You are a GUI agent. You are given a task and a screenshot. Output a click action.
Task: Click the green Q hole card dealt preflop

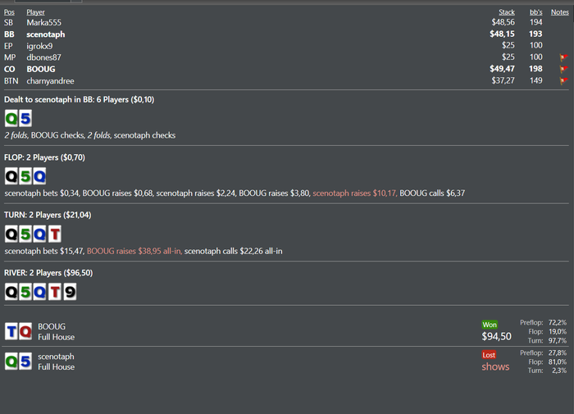[11, 118]
